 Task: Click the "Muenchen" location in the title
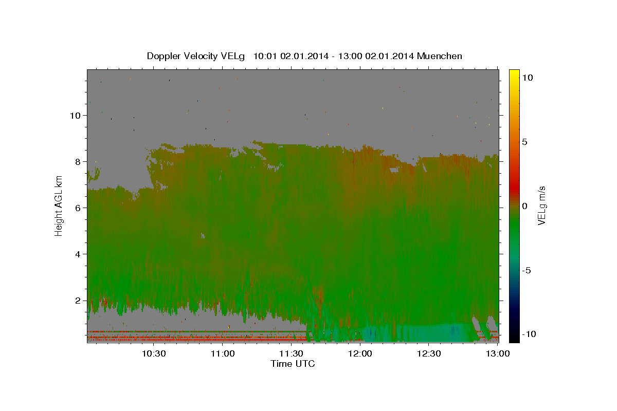tap(440, 56)
